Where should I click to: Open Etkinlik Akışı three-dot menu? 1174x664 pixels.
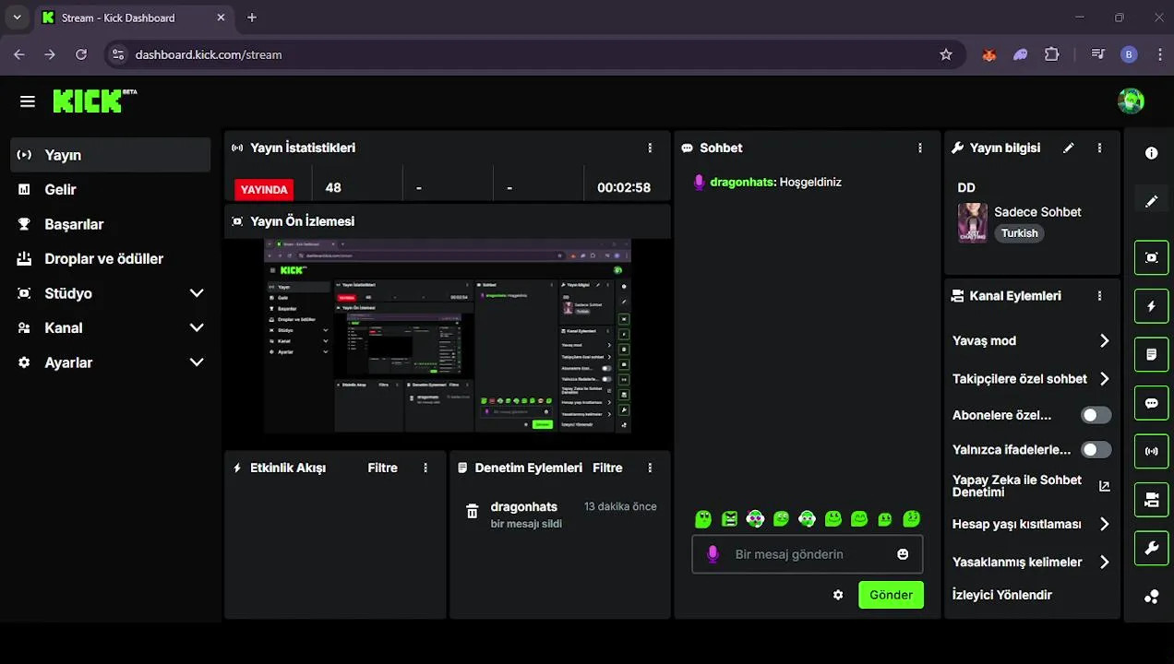pyautogui.click(x=425, y=468)
